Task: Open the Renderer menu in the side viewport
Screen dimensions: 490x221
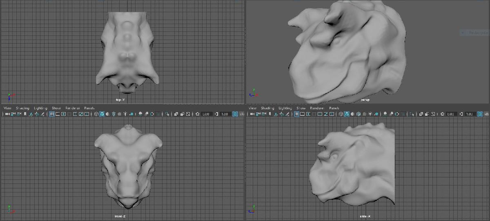Action: point(317,108)
